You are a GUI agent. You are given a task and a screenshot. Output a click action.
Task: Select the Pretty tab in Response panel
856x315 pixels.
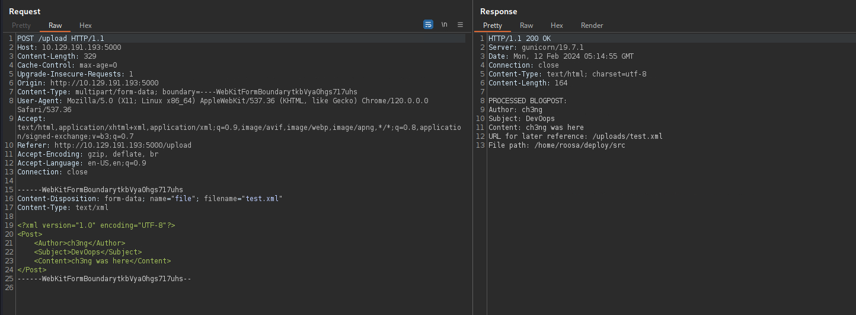[493, 26]
